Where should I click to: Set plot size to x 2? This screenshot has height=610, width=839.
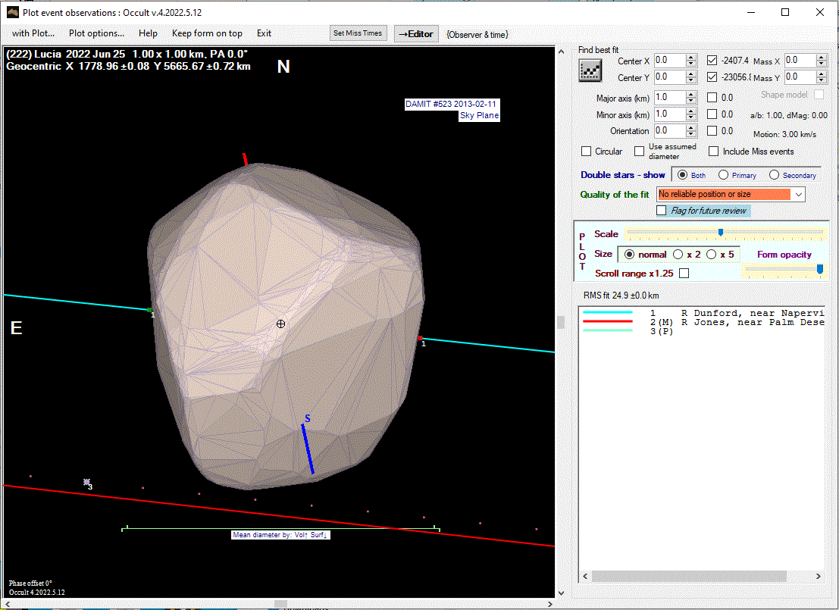(x=678, y=255)
